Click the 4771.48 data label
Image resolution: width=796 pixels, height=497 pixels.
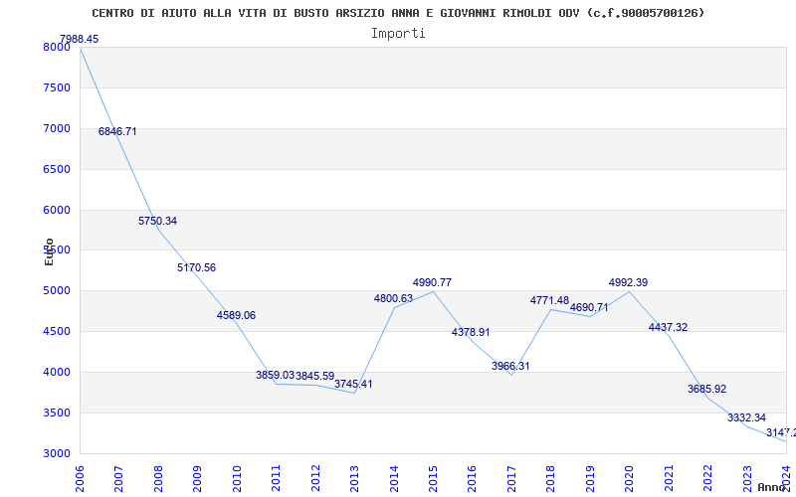pos(549,300)
